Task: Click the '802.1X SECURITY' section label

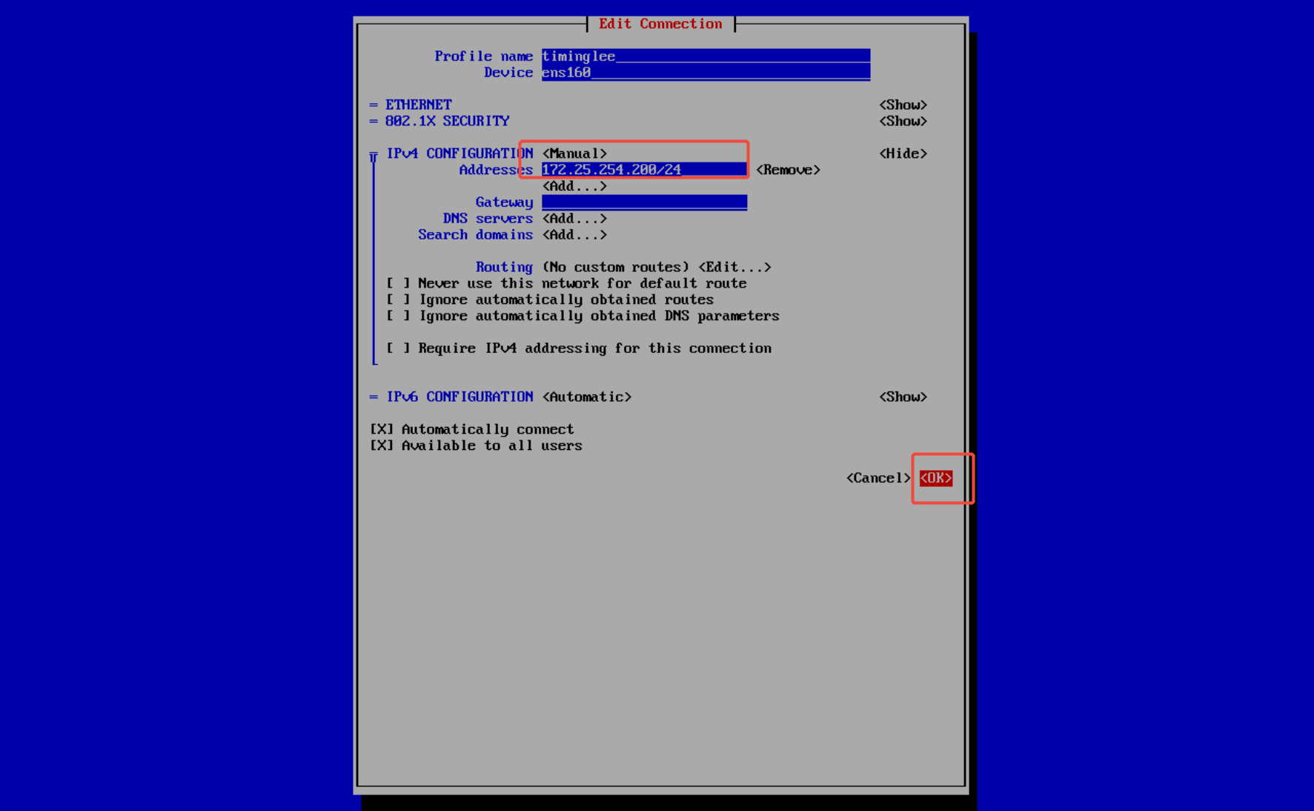Action: click(x=448, y=122)
